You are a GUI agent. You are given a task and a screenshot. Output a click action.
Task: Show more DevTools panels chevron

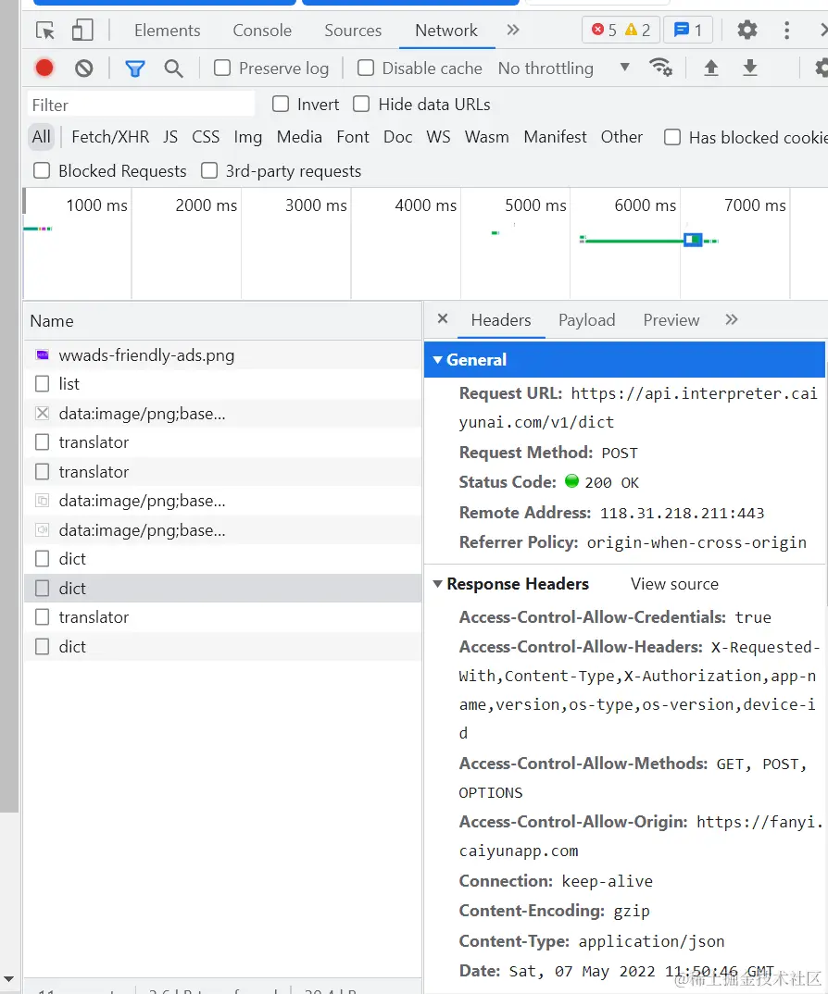513,30
